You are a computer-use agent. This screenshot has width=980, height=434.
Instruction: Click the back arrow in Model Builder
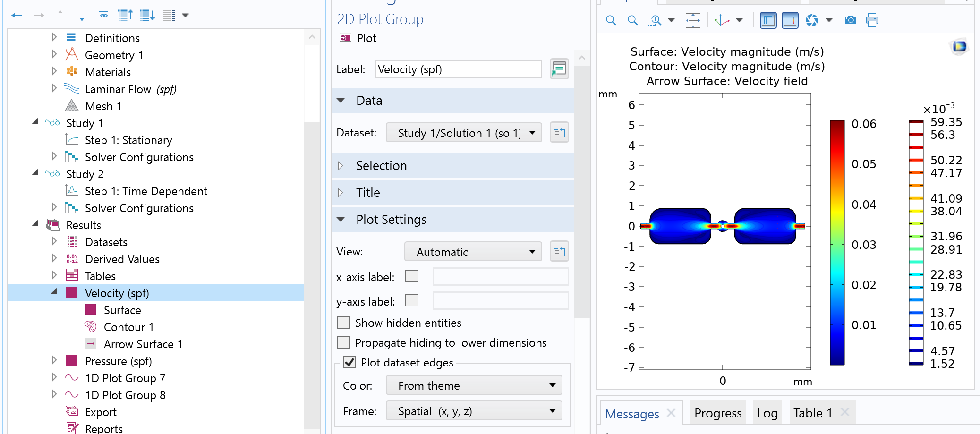pyautogui.click(x=17, y=16)
